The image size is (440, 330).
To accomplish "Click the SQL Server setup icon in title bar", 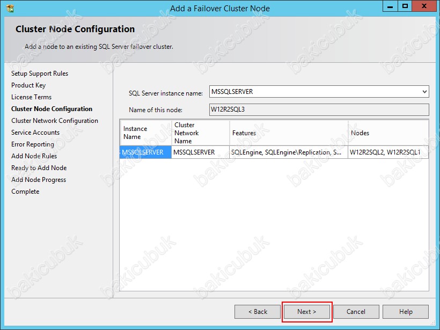I will pyautogui.click(x=10, y=9).
